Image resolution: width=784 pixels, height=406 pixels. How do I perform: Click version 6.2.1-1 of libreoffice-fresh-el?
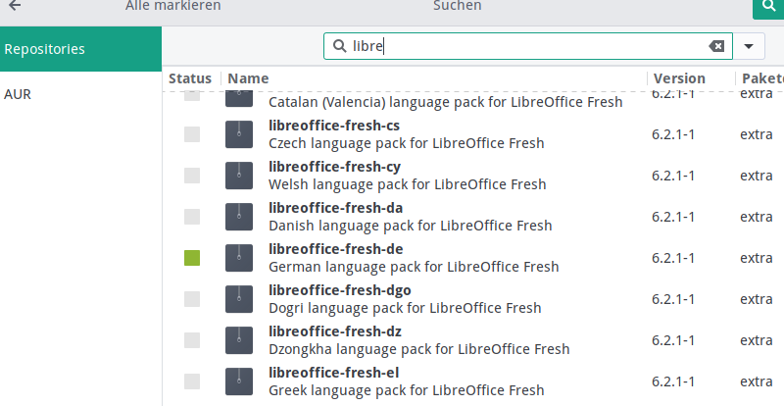point(673,381)
